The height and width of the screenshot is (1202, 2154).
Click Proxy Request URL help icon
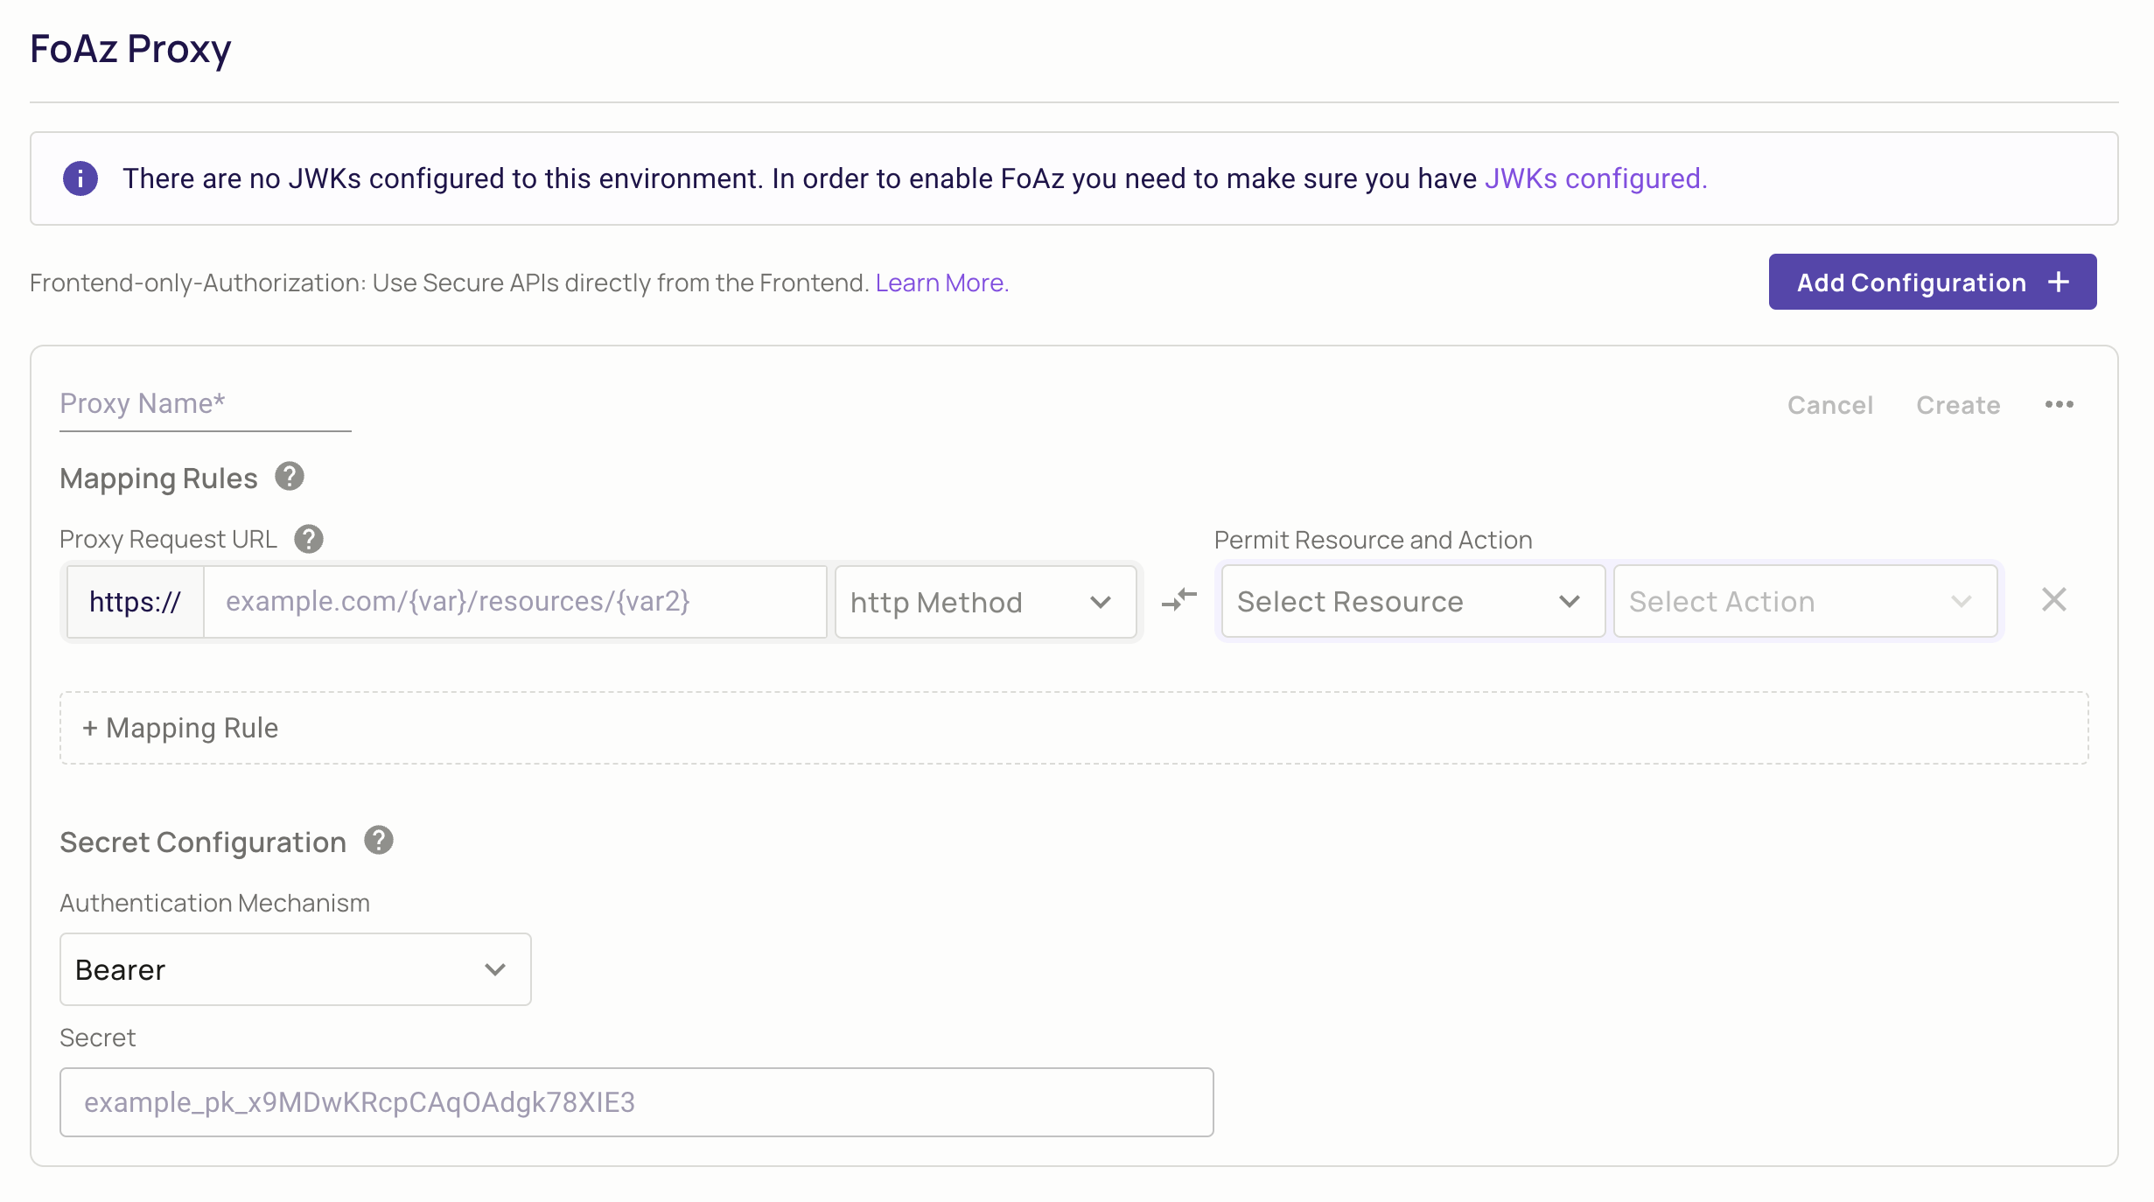(309, 539)
